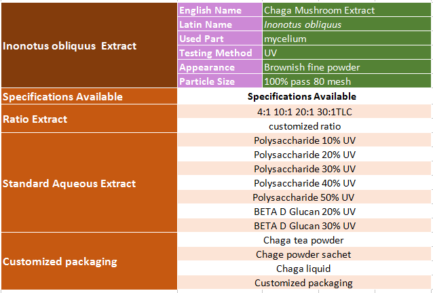Image resolution: width=433 pixels, height=293 pixels.
Task: Click the customized ratio cell
Action: tap(304, 125)
